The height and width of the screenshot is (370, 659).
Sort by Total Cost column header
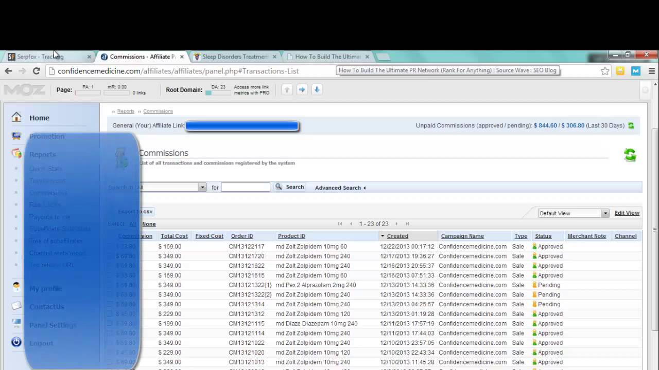click(x=174, y=236)
